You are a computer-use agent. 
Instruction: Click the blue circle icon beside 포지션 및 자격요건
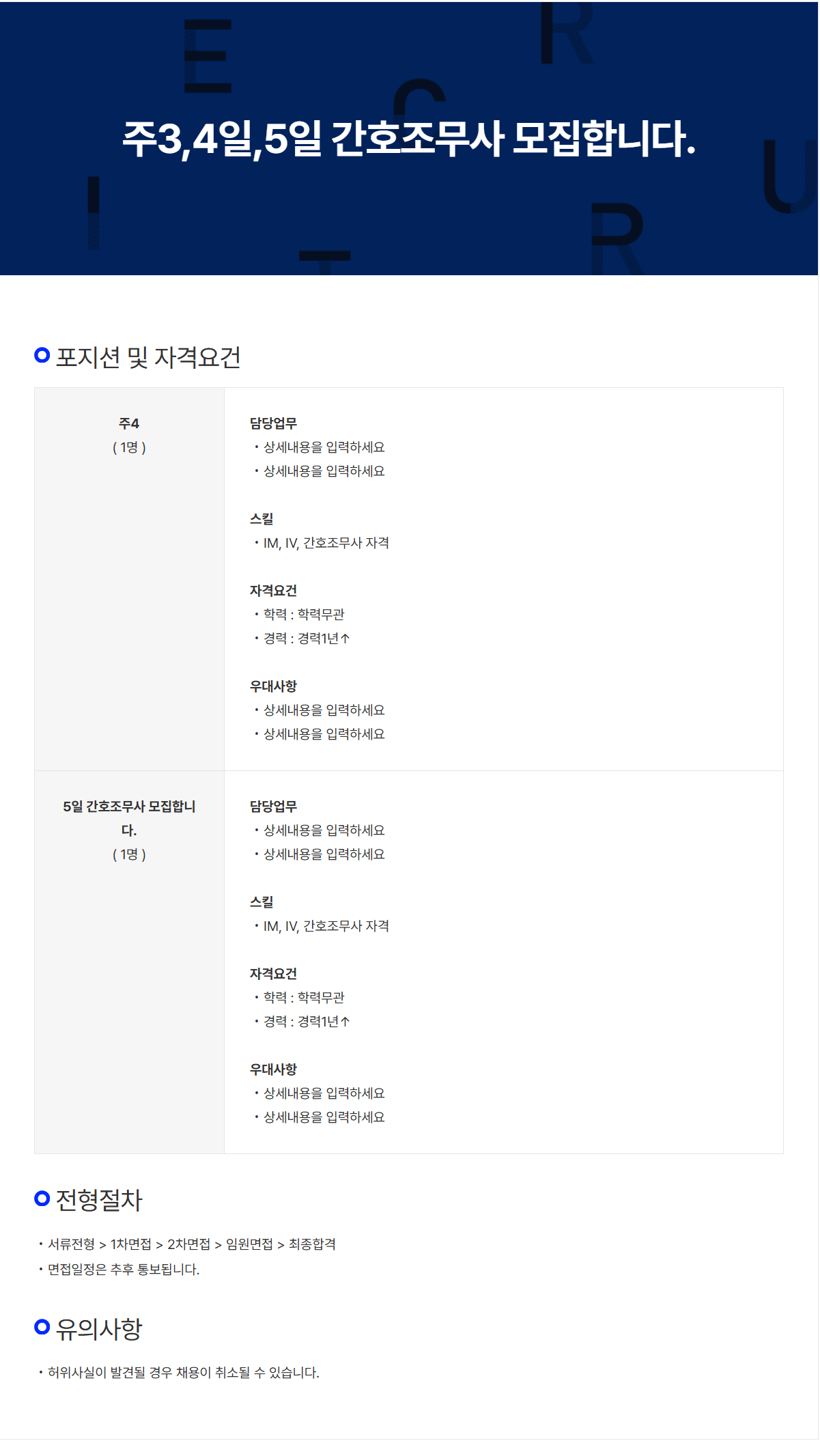click(42, 355)
